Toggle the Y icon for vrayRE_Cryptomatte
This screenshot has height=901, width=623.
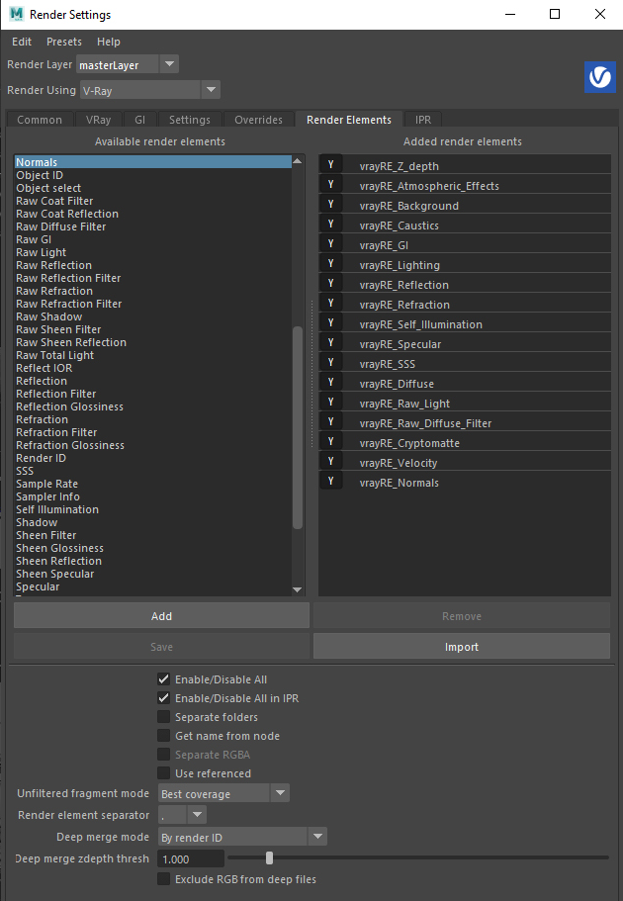[x=331, y=441]
